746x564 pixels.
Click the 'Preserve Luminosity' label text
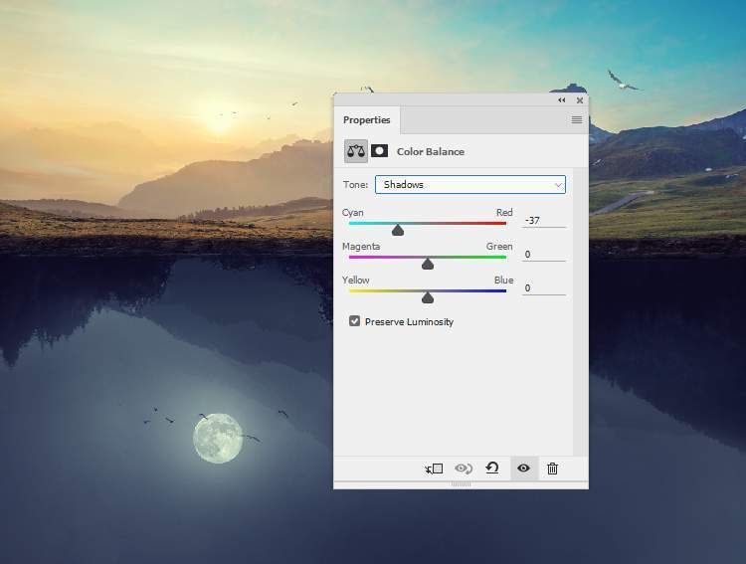tap(409, 322)
